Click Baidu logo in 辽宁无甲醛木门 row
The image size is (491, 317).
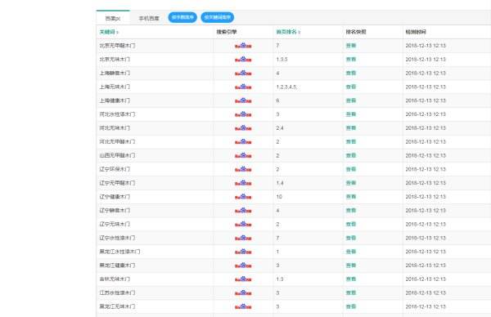[x=243, y=183]
